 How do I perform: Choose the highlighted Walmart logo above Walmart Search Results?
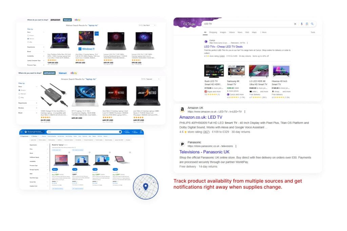[67, 20]
